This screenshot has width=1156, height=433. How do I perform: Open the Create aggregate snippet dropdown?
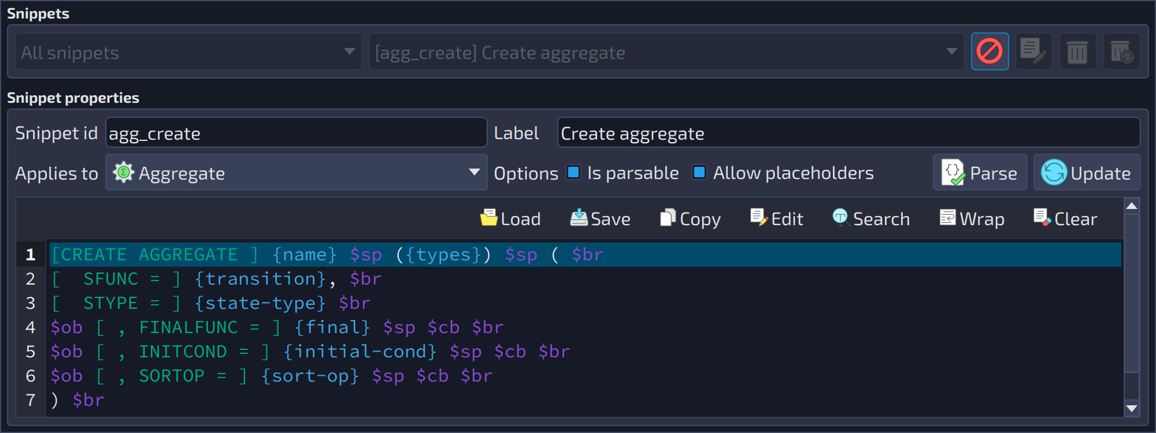click(666, 52)
